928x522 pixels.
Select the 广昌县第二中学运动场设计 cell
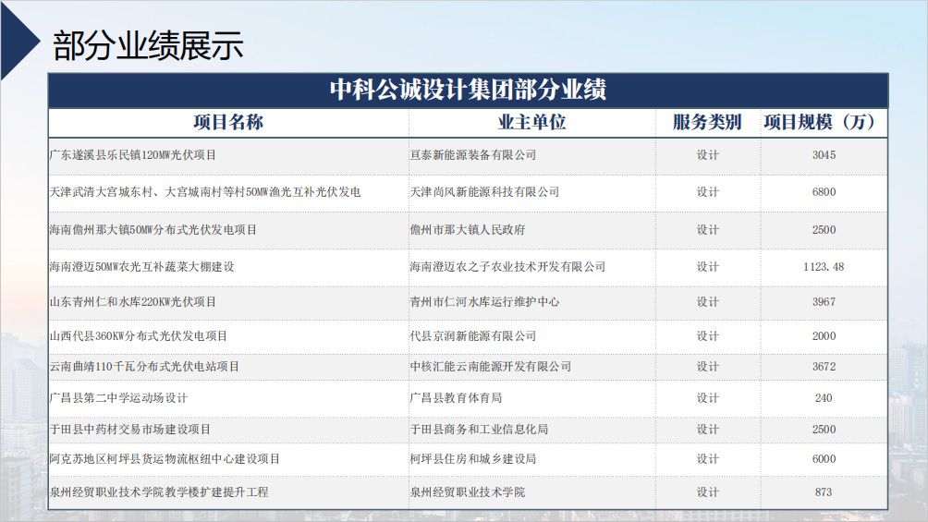(x=118, y=398)
